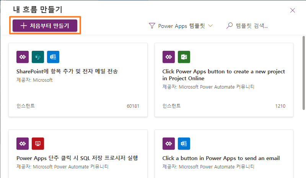The image size is (306, 178).
Task: Click Power Apps icon on SQL card
Action: point(23,144)
